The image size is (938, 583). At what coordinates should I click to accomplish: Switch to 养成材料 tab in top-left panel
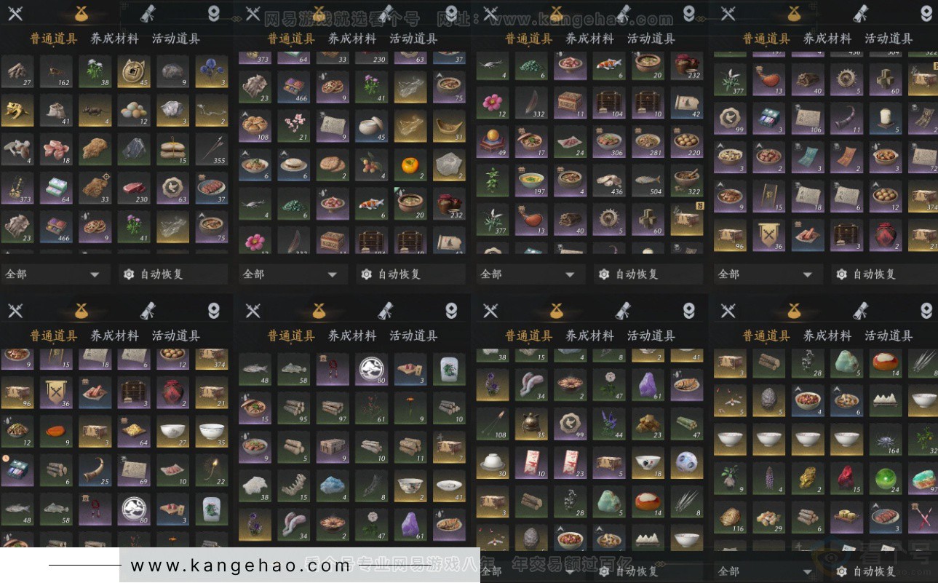114,39
